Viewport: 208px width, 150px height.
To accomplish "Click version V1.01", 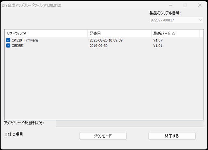I will 158,46.
